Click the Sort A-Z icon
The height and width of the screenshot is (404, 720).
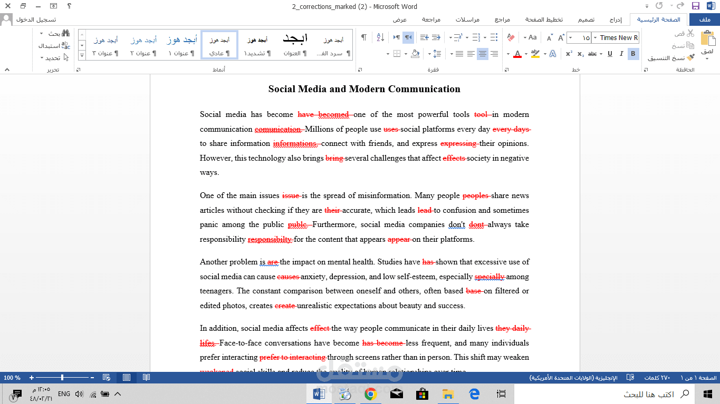click(380, 37)
